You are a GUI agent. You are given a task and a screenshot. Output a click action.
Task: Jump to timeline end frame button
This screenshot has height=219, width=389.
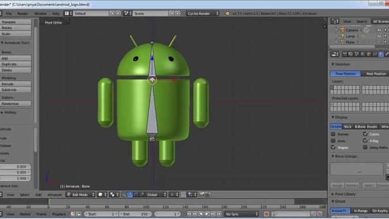219,214
